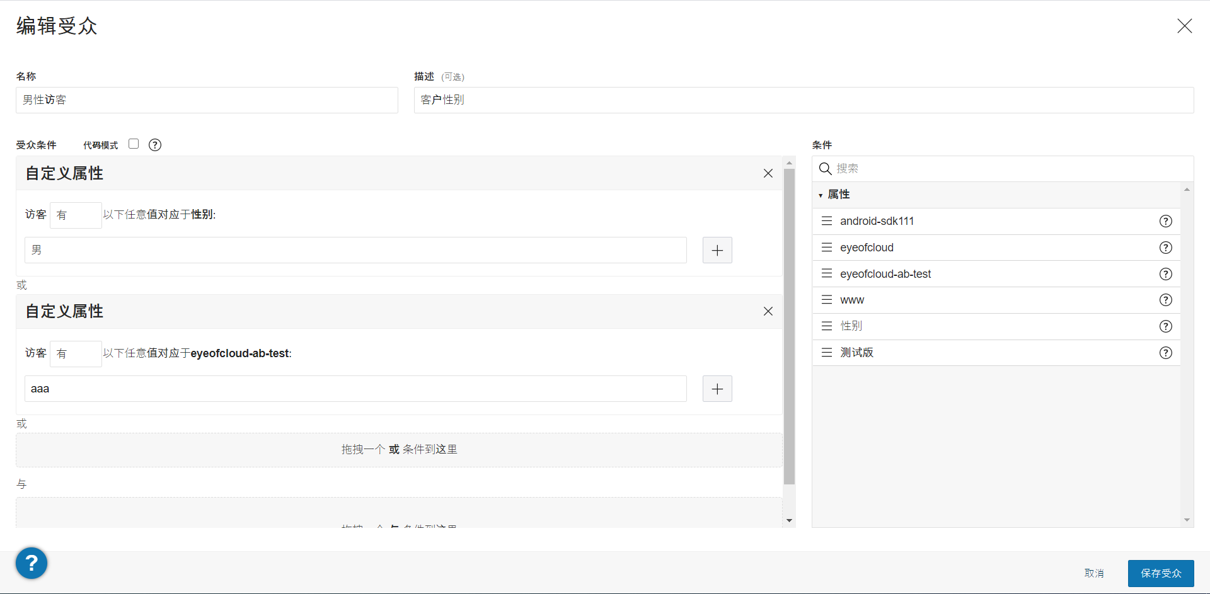The image size is (1210, 594).
Task: Add another value beside the aaa field
Action: [x=717, y=389]
